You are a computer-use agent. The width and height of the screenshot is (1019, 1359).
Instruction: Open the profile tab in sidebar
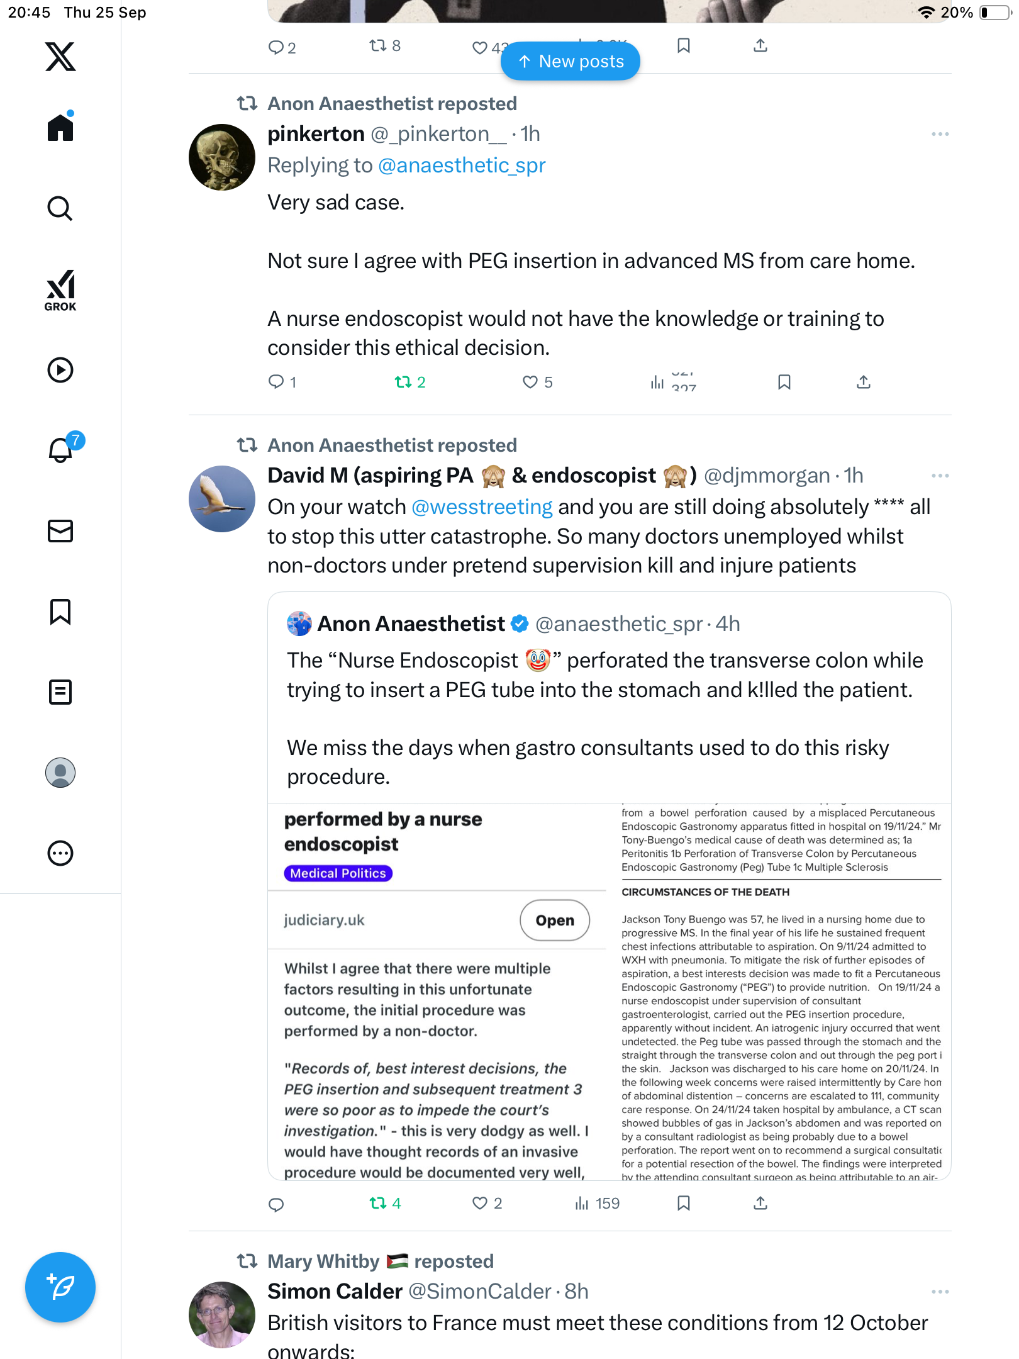click(x=60, y=772)
